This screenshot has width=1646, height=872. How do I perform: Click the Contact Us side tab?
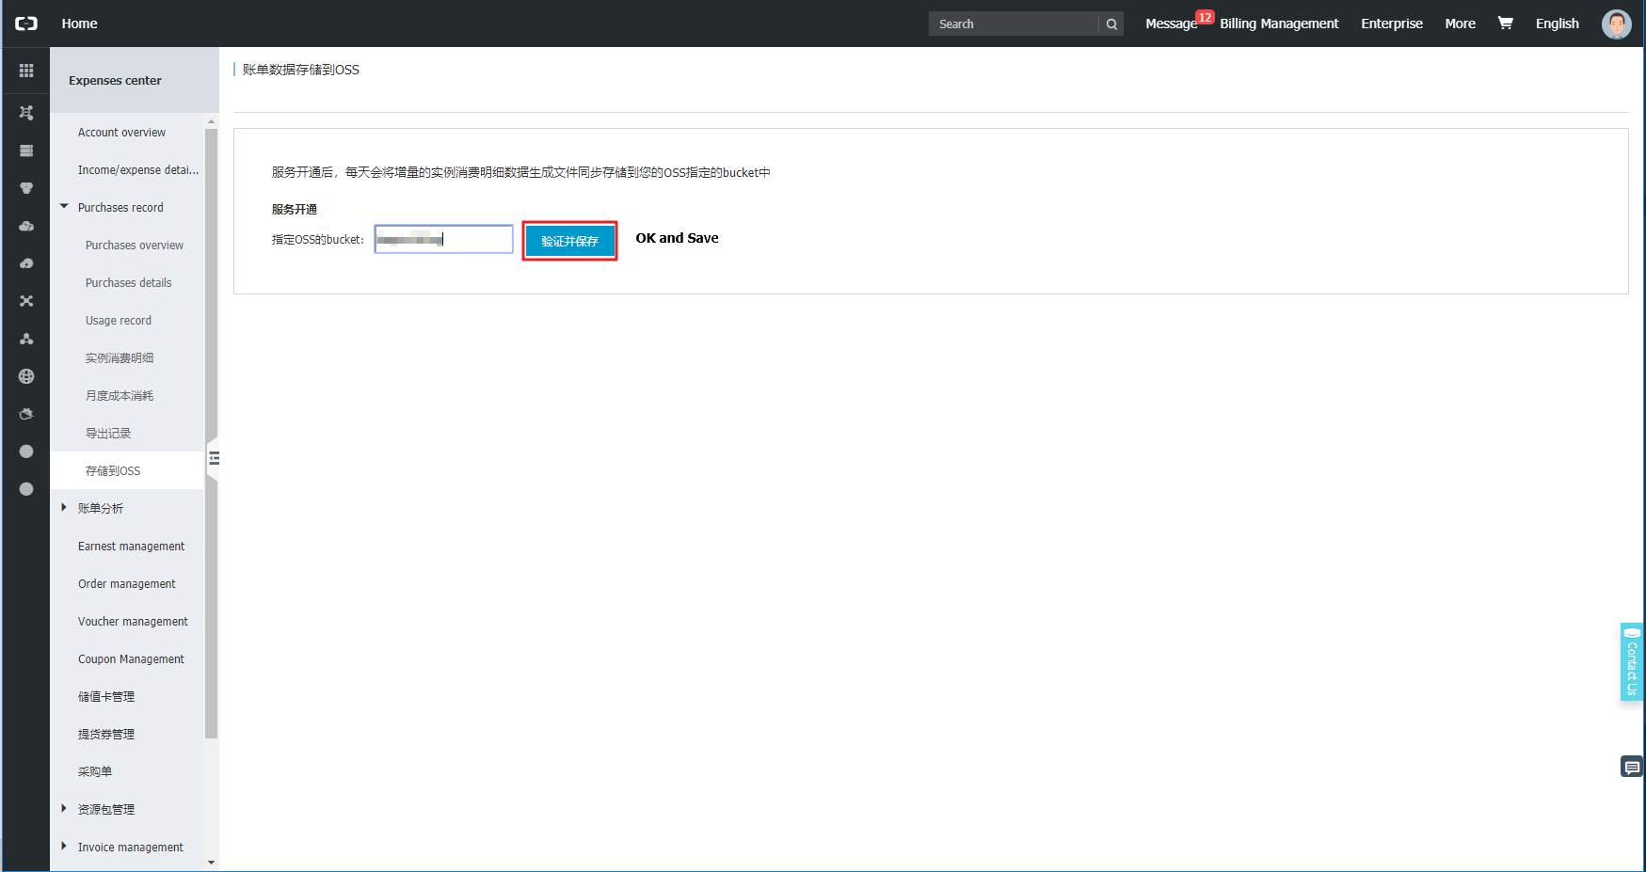point(1631,662)
